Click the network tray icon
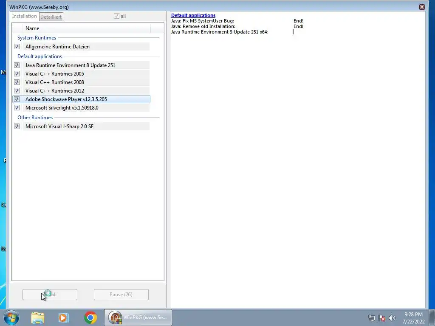The width and height of the screenshot is (435, 326). (x=371, y=318)
